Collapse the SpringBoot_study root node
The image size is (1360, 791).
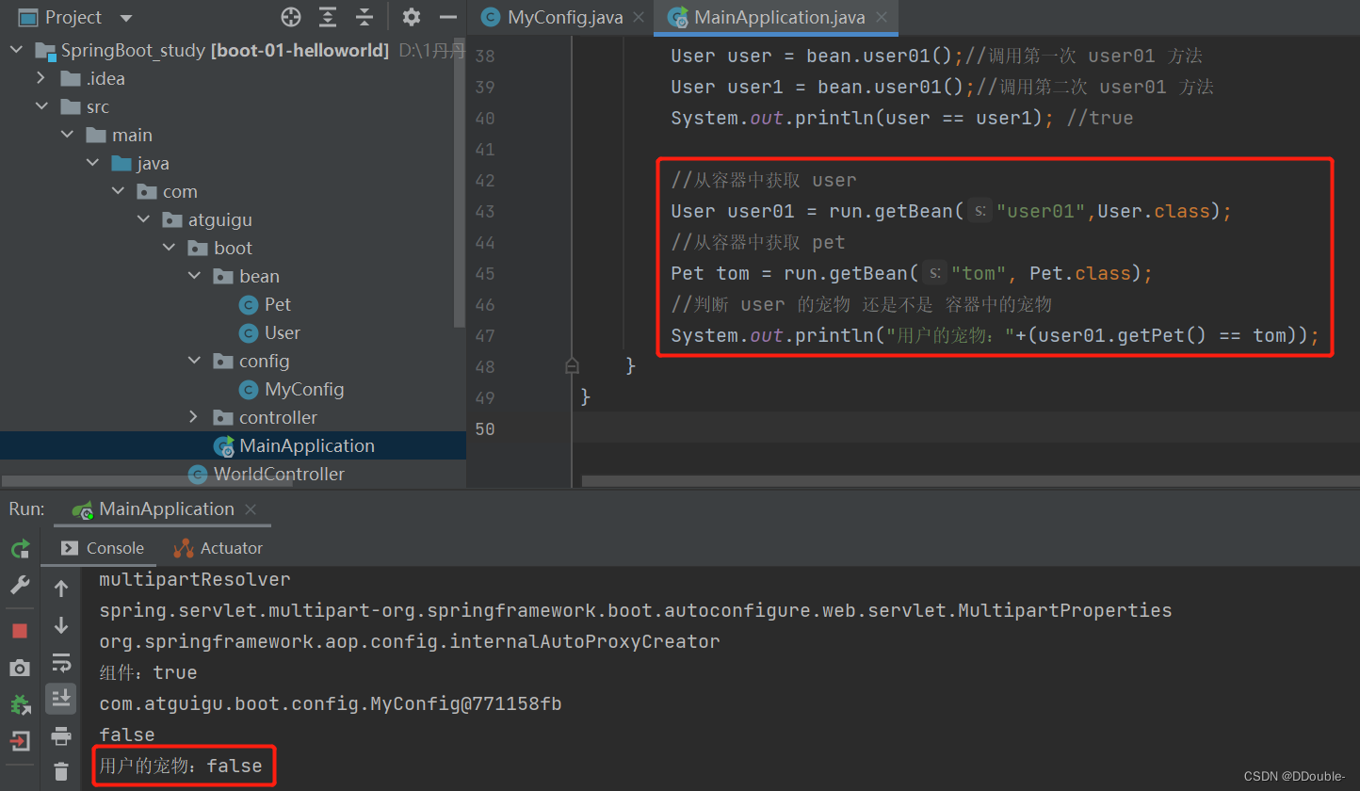click(x=16, y=50)
